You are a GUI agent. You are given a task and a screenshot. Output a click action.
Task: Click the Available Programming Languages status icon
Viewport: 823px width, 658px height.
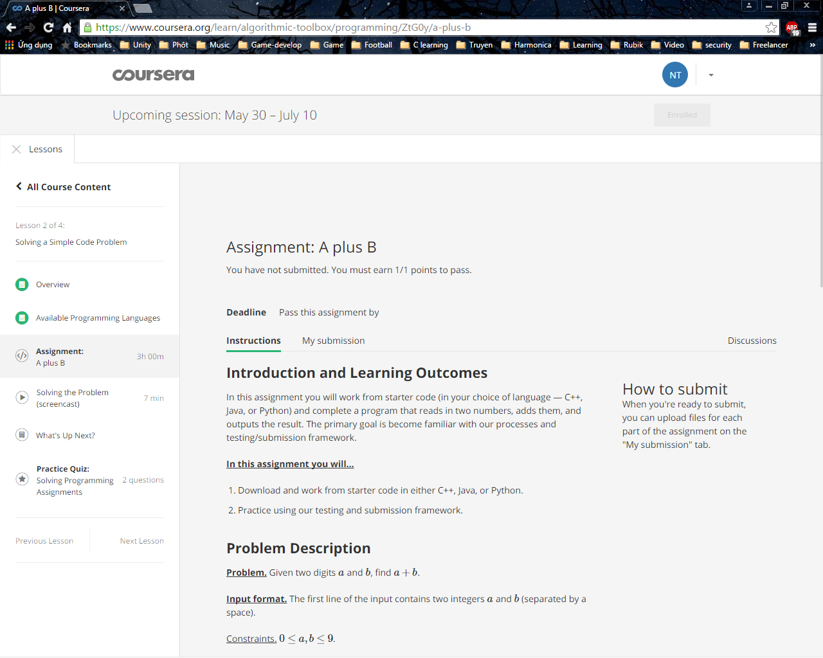pos(22,318)
